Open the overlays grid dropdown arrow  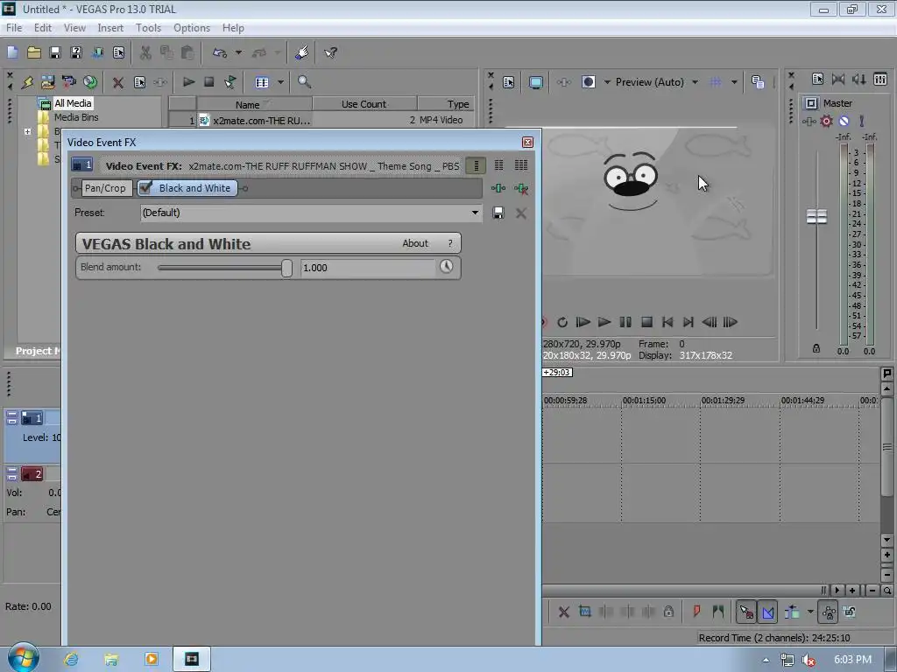click(734, 82)
